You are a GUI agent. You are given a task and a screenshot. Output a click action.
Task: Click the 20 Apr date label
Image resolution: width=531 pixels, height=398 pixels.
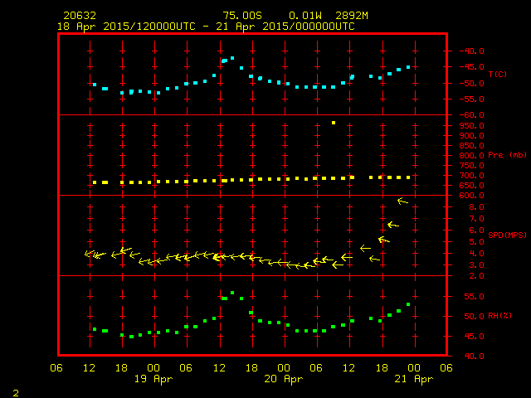284,379
